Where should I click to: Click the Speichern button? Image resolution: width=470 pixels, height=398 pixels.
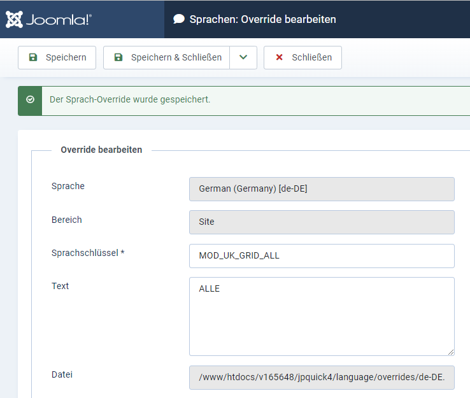[57, 57]
